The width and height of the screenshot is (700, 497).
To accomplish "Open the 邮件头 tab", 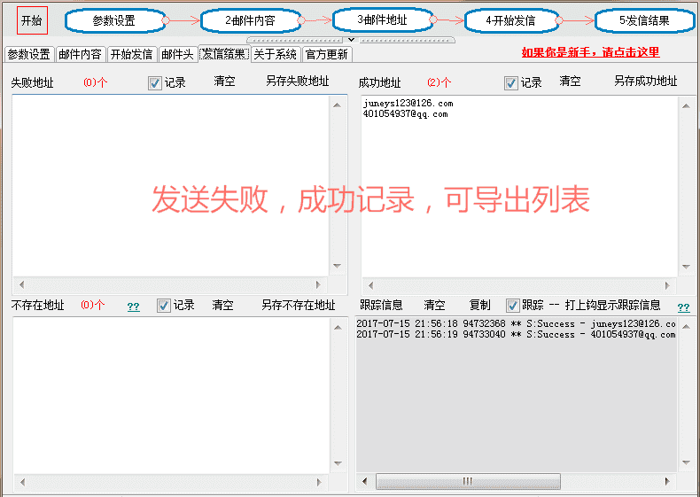I will click(x=177, y=54).
